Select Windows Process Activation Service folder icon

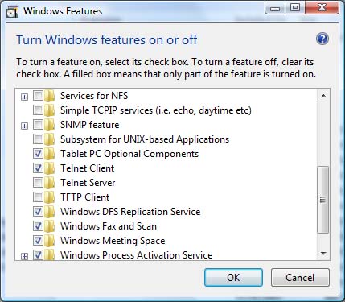[49, 254]
